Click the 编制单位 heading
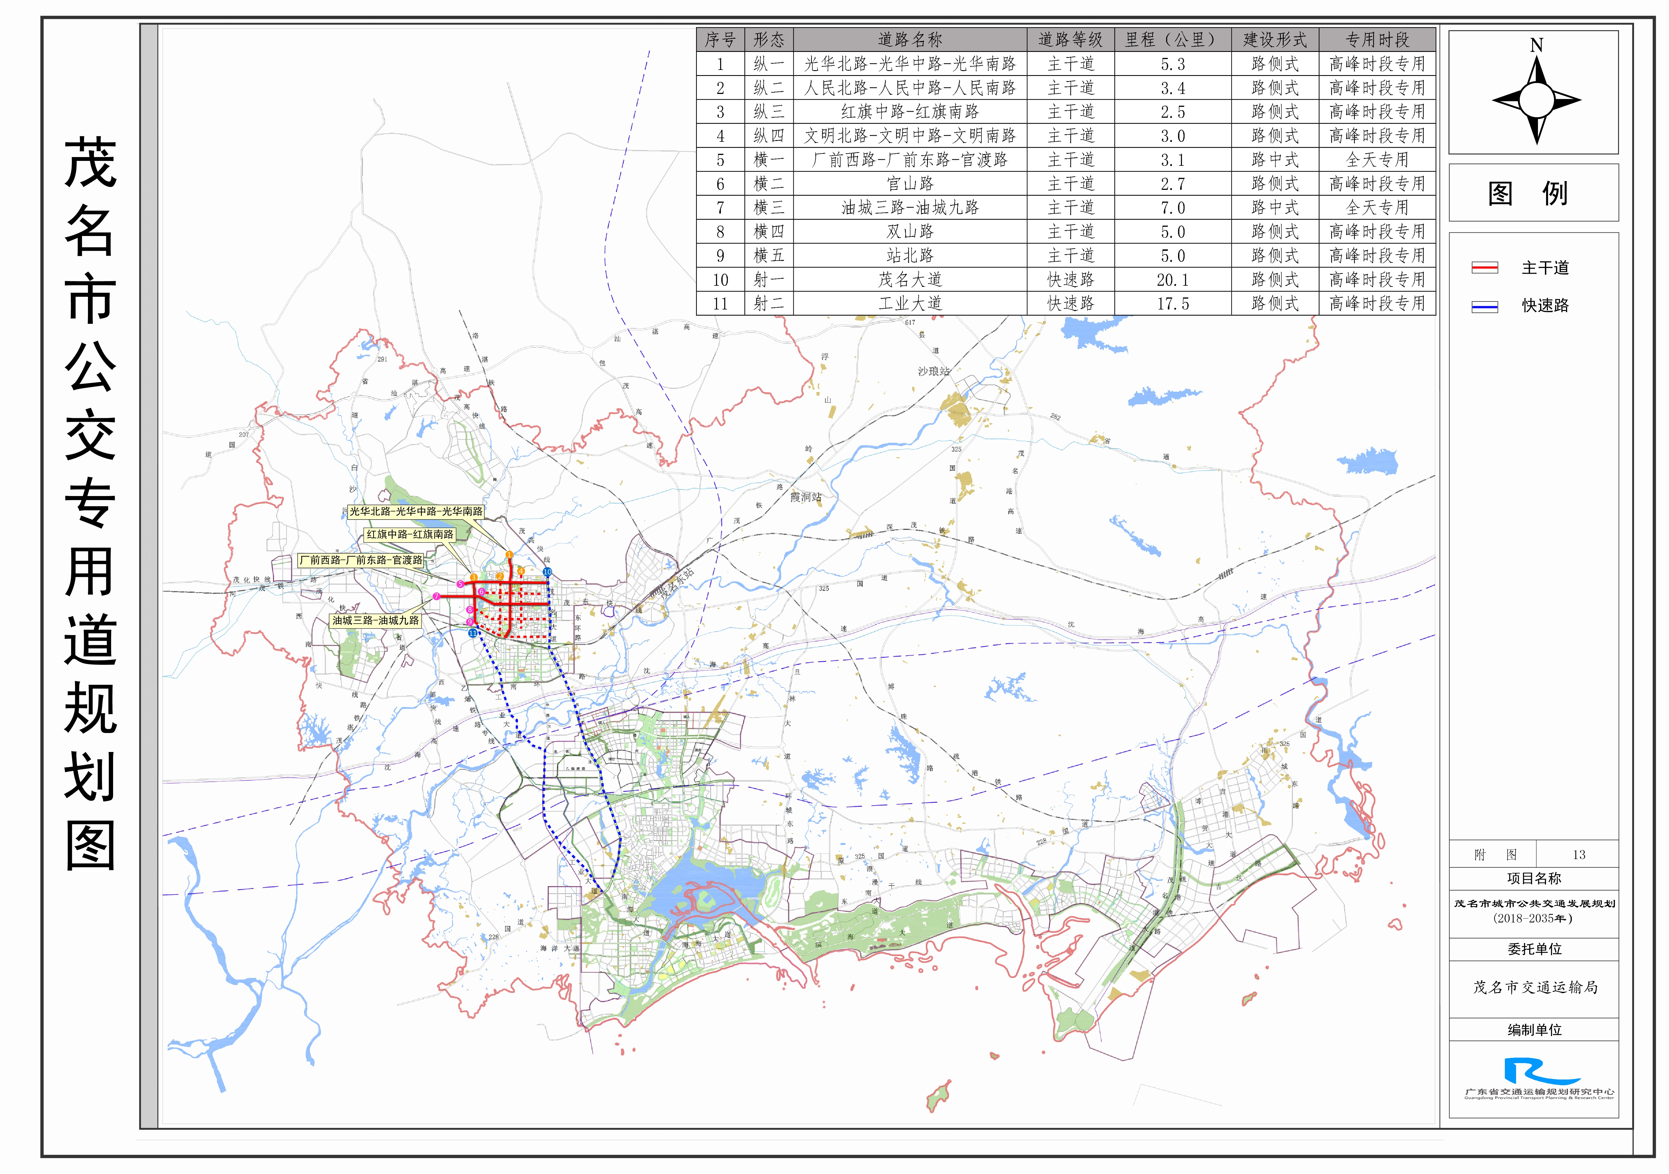This screenshot has width=1669, height=1174. click(x=1534, y=1030)
